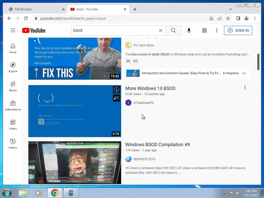Install app icon in address bar
This screenshot has height=198, width=264.
coord(211,18)
